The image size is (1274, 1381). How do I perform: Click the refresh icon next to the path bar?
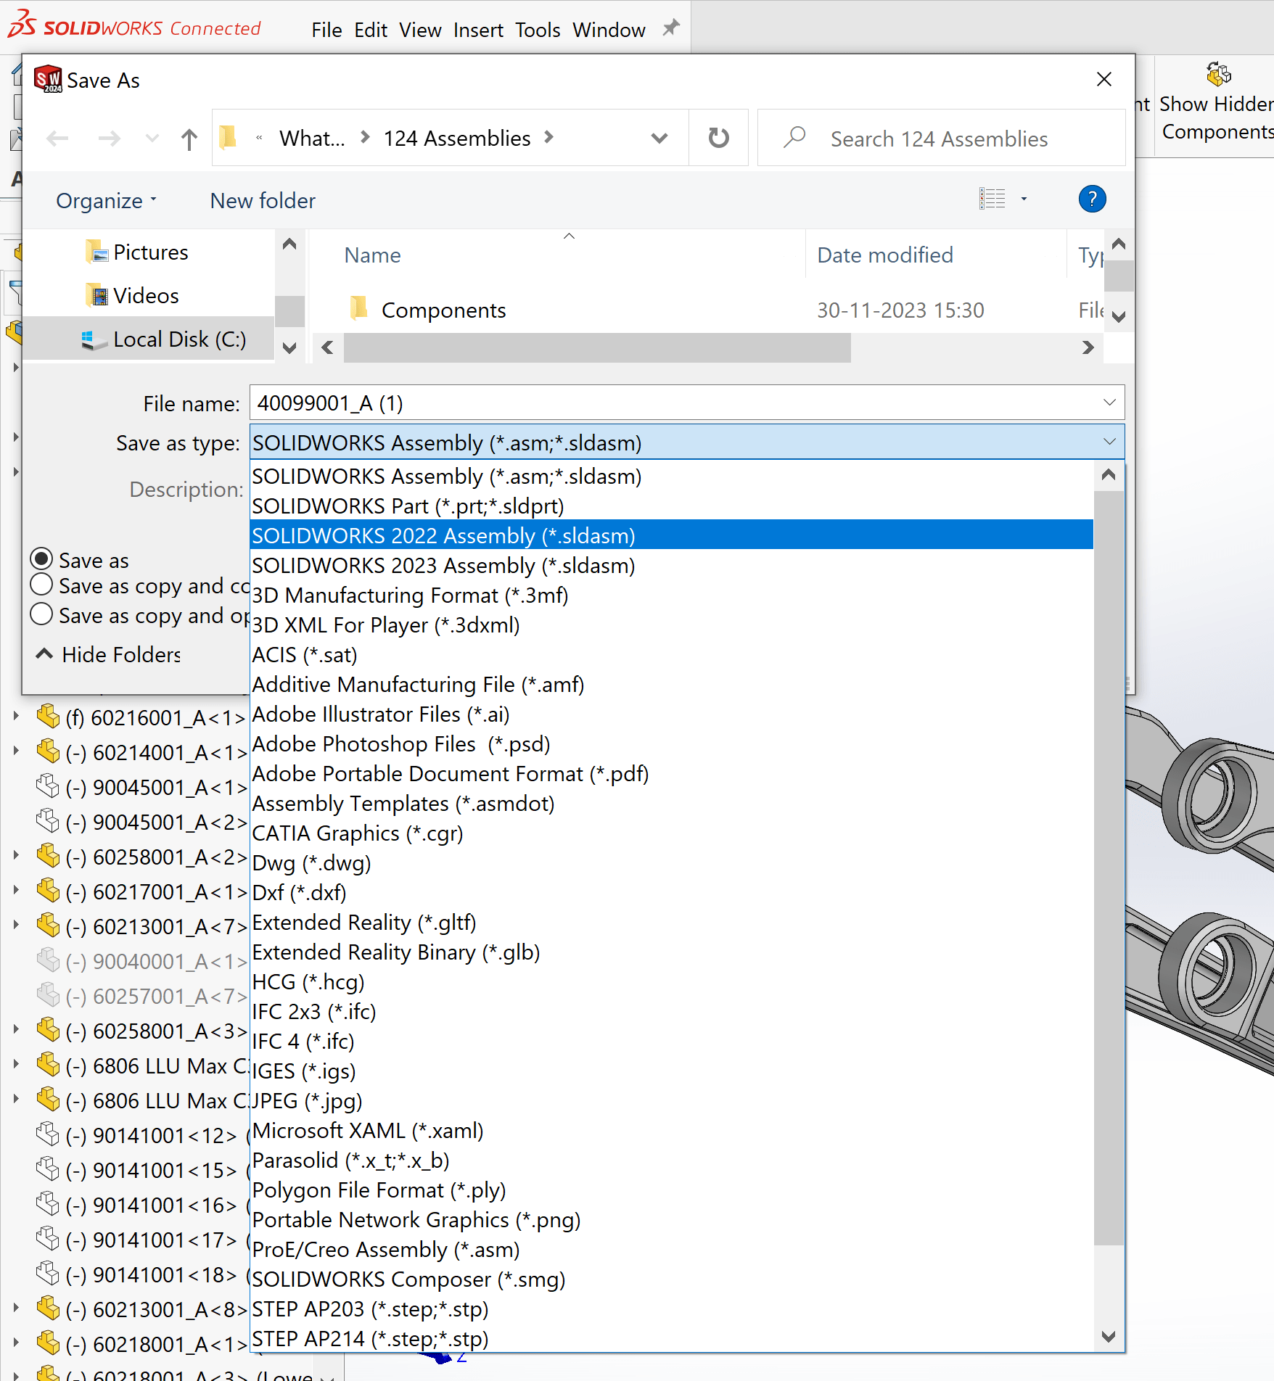[718, 138]
